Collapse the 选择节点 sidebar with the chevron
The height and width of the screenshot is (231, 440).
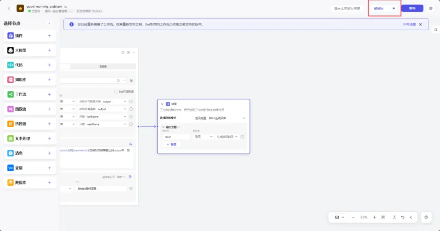50,23
